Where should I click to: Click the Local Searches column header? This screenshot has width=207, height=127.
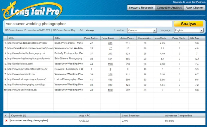point(142,116)
